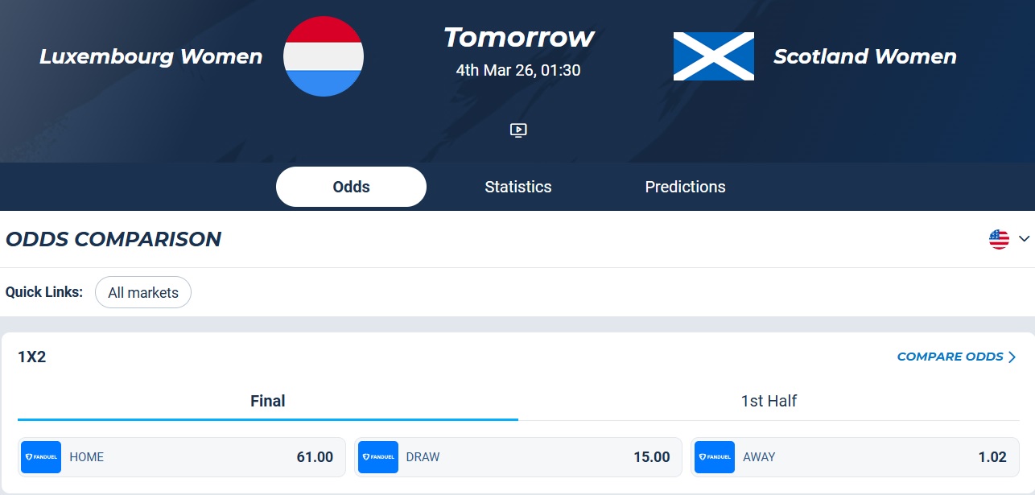Viewport: 1035px width, 495px height.
Task: Click the US flag odds format icon
Action: (x=1000, y=238)
